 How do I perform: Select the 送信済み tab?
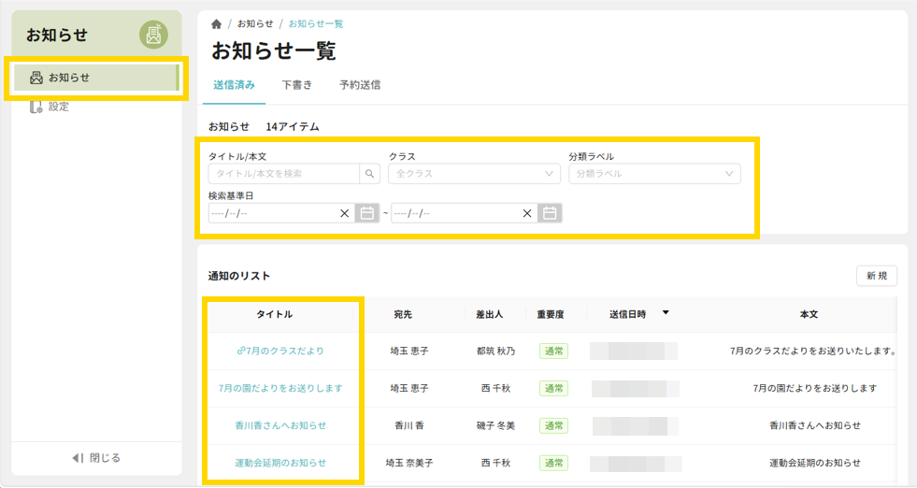[234, 85]
